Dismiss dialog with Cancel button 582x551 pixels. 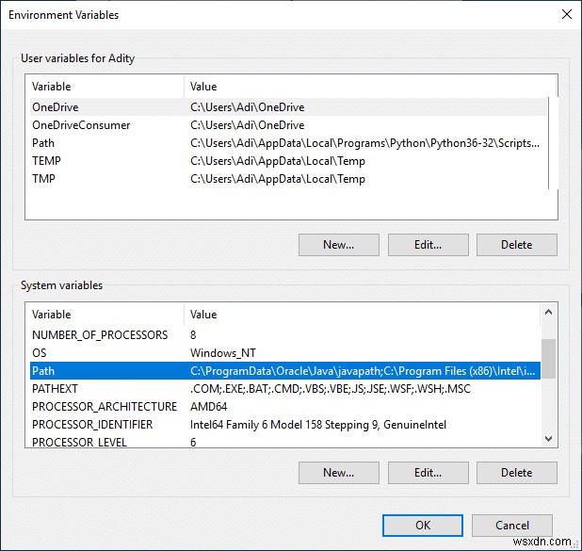coord(512,526)
